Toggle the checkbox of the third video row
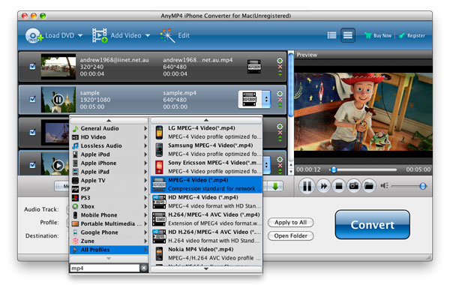Image resolution: width=450 pixels, height=285 pixels. 33,132
